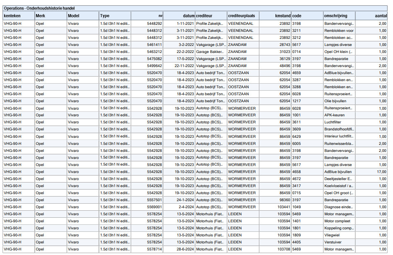Viewport: 393px width, 255px height.
Task: Click the Model column header
Action: pyautogui.click(x=83, y=16)
